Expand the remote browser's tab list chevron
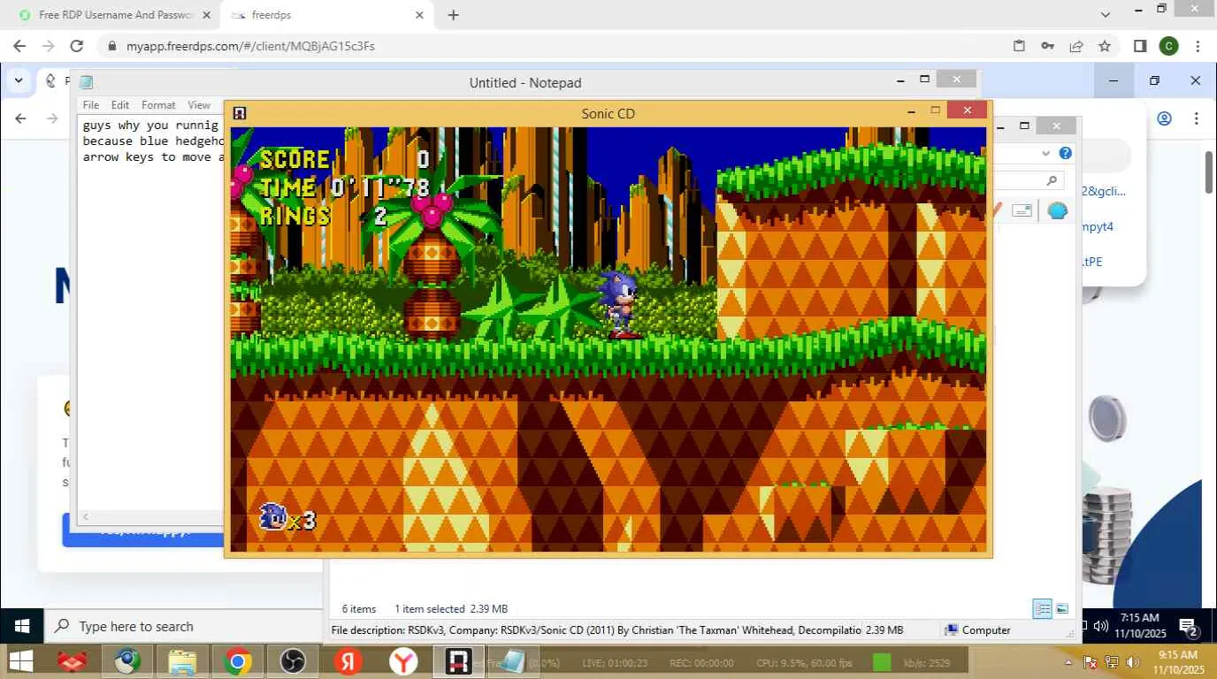This screenshot has height=679, width=1217. click(19, 80)
